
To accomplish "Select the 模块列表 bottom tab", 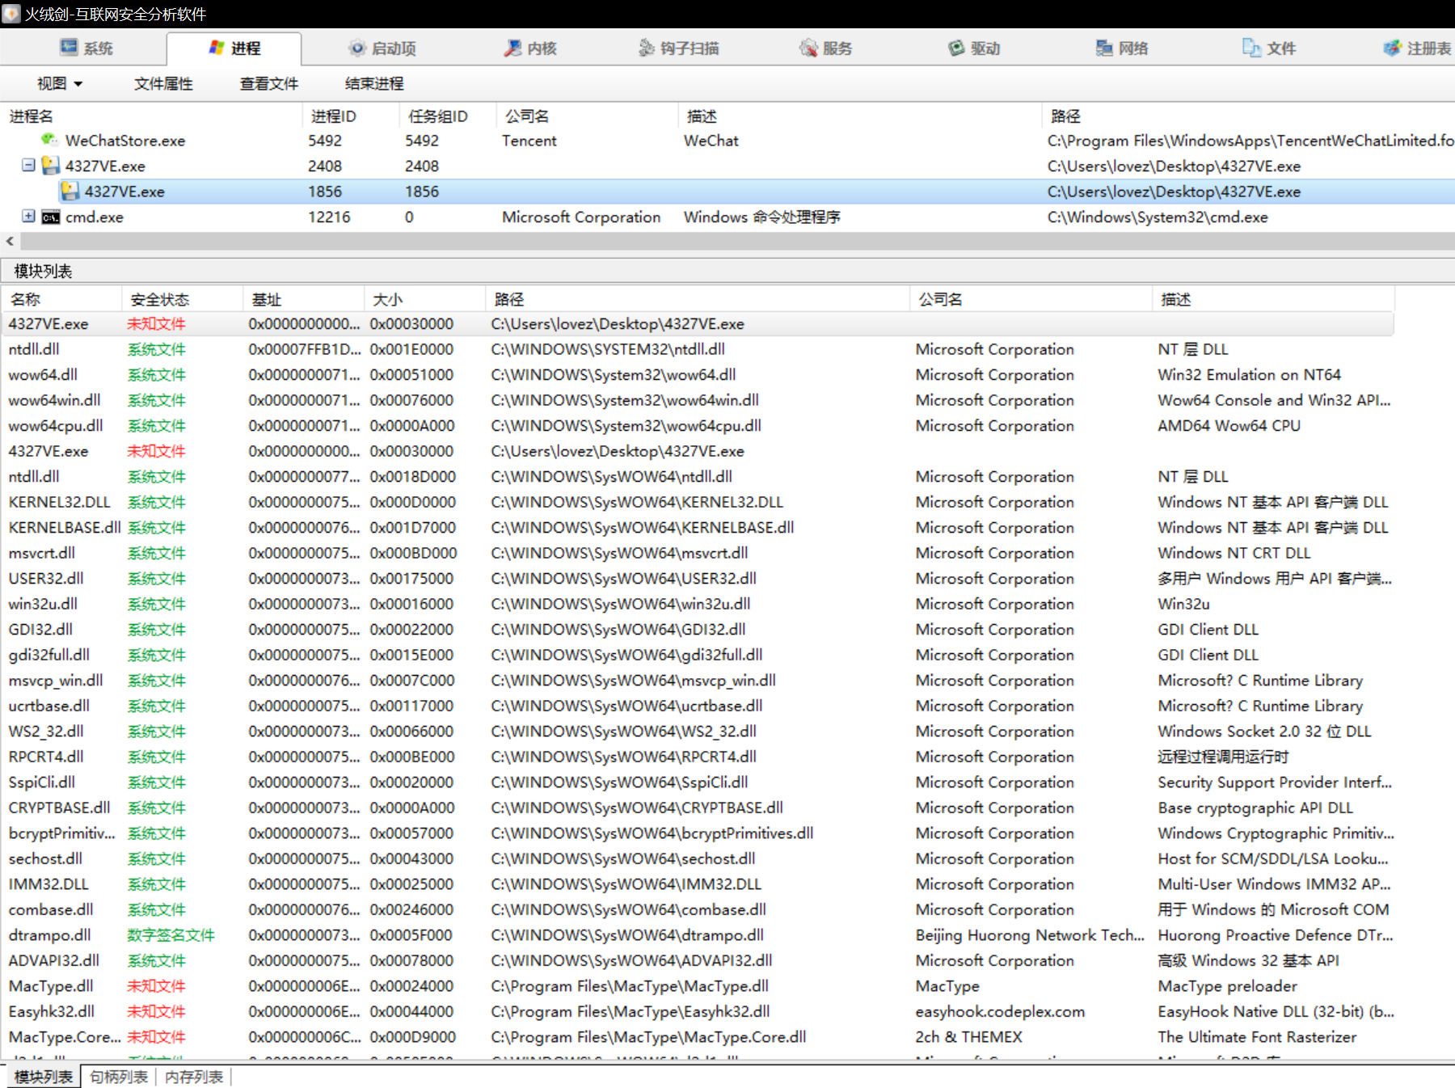I will [43, 1077].
